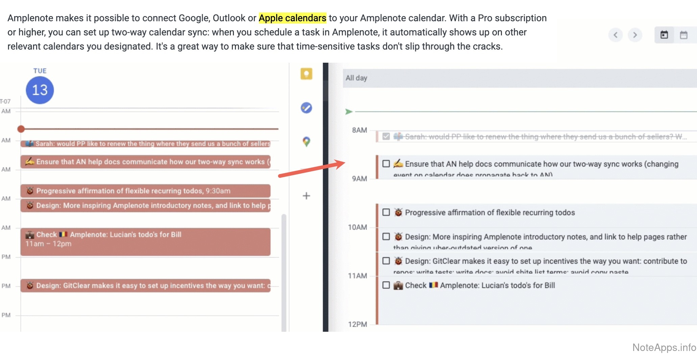Switch to the multi-day calendar view icon

[x=683, y=35]
